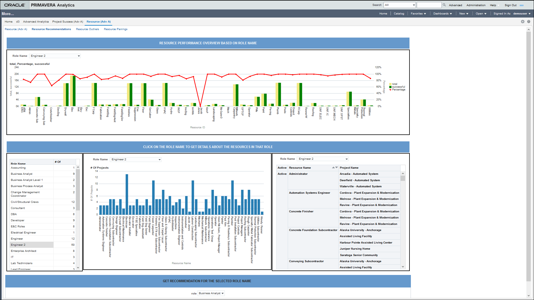This screenshot has width=534, height=300.
Task: Select the Consultant role row
Action: pyautogui.click(x=43, y=208)
